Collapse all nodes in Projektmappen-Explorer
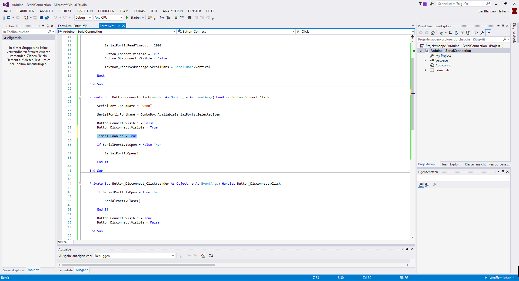The width and height of the screenshot is (519, 281). [463, 33]
